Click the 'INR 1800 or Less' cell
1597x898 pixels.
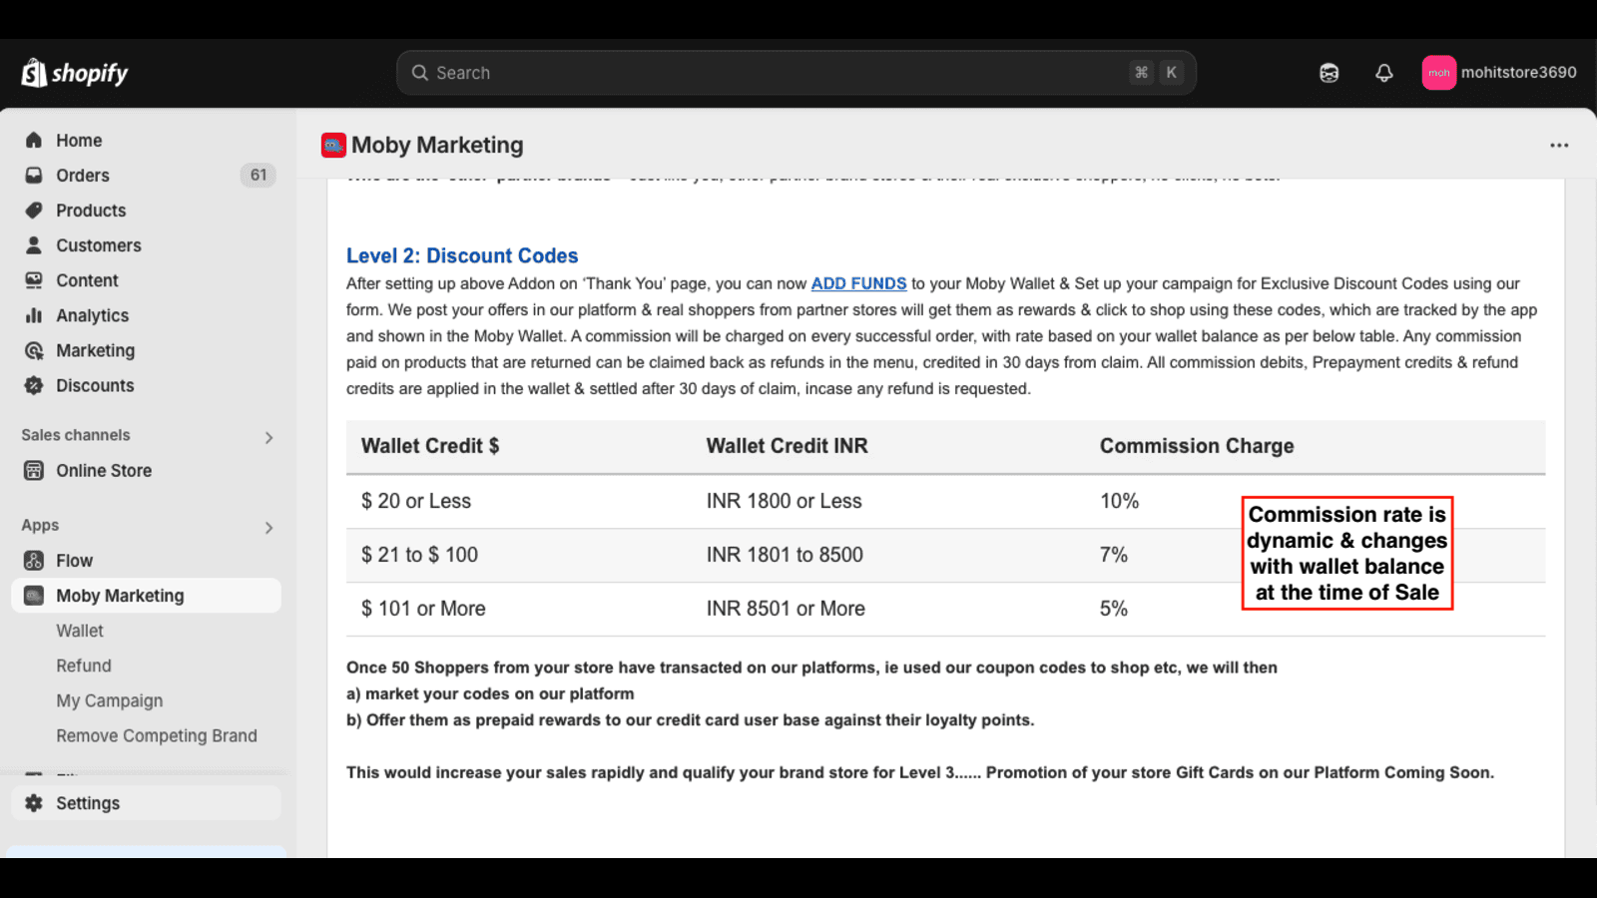click(x=785, y=501)
